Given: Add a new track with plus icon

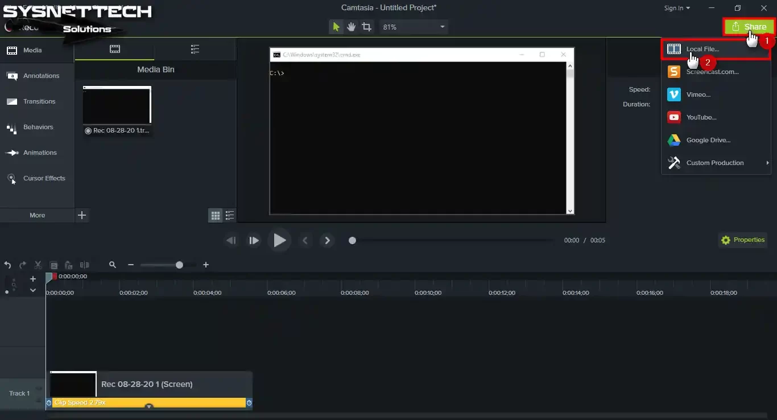Looking at the screenshot, I should click(33, 279).
